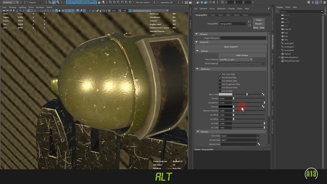
Task: Toggle the Attribute Editor sidebar icon at top right
Action: click(x=317, y=2)
